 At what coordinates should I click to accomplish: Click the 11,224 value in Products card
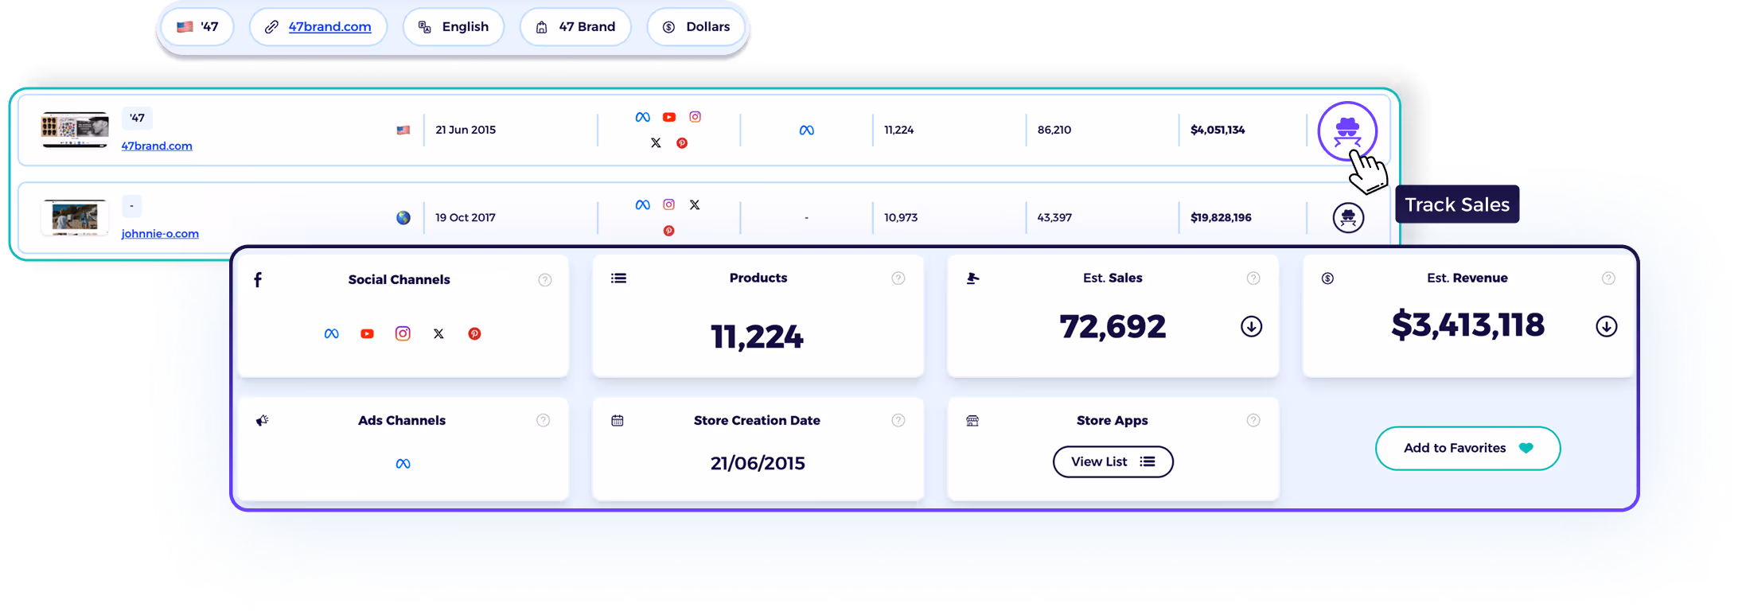(x=757, y=337)
